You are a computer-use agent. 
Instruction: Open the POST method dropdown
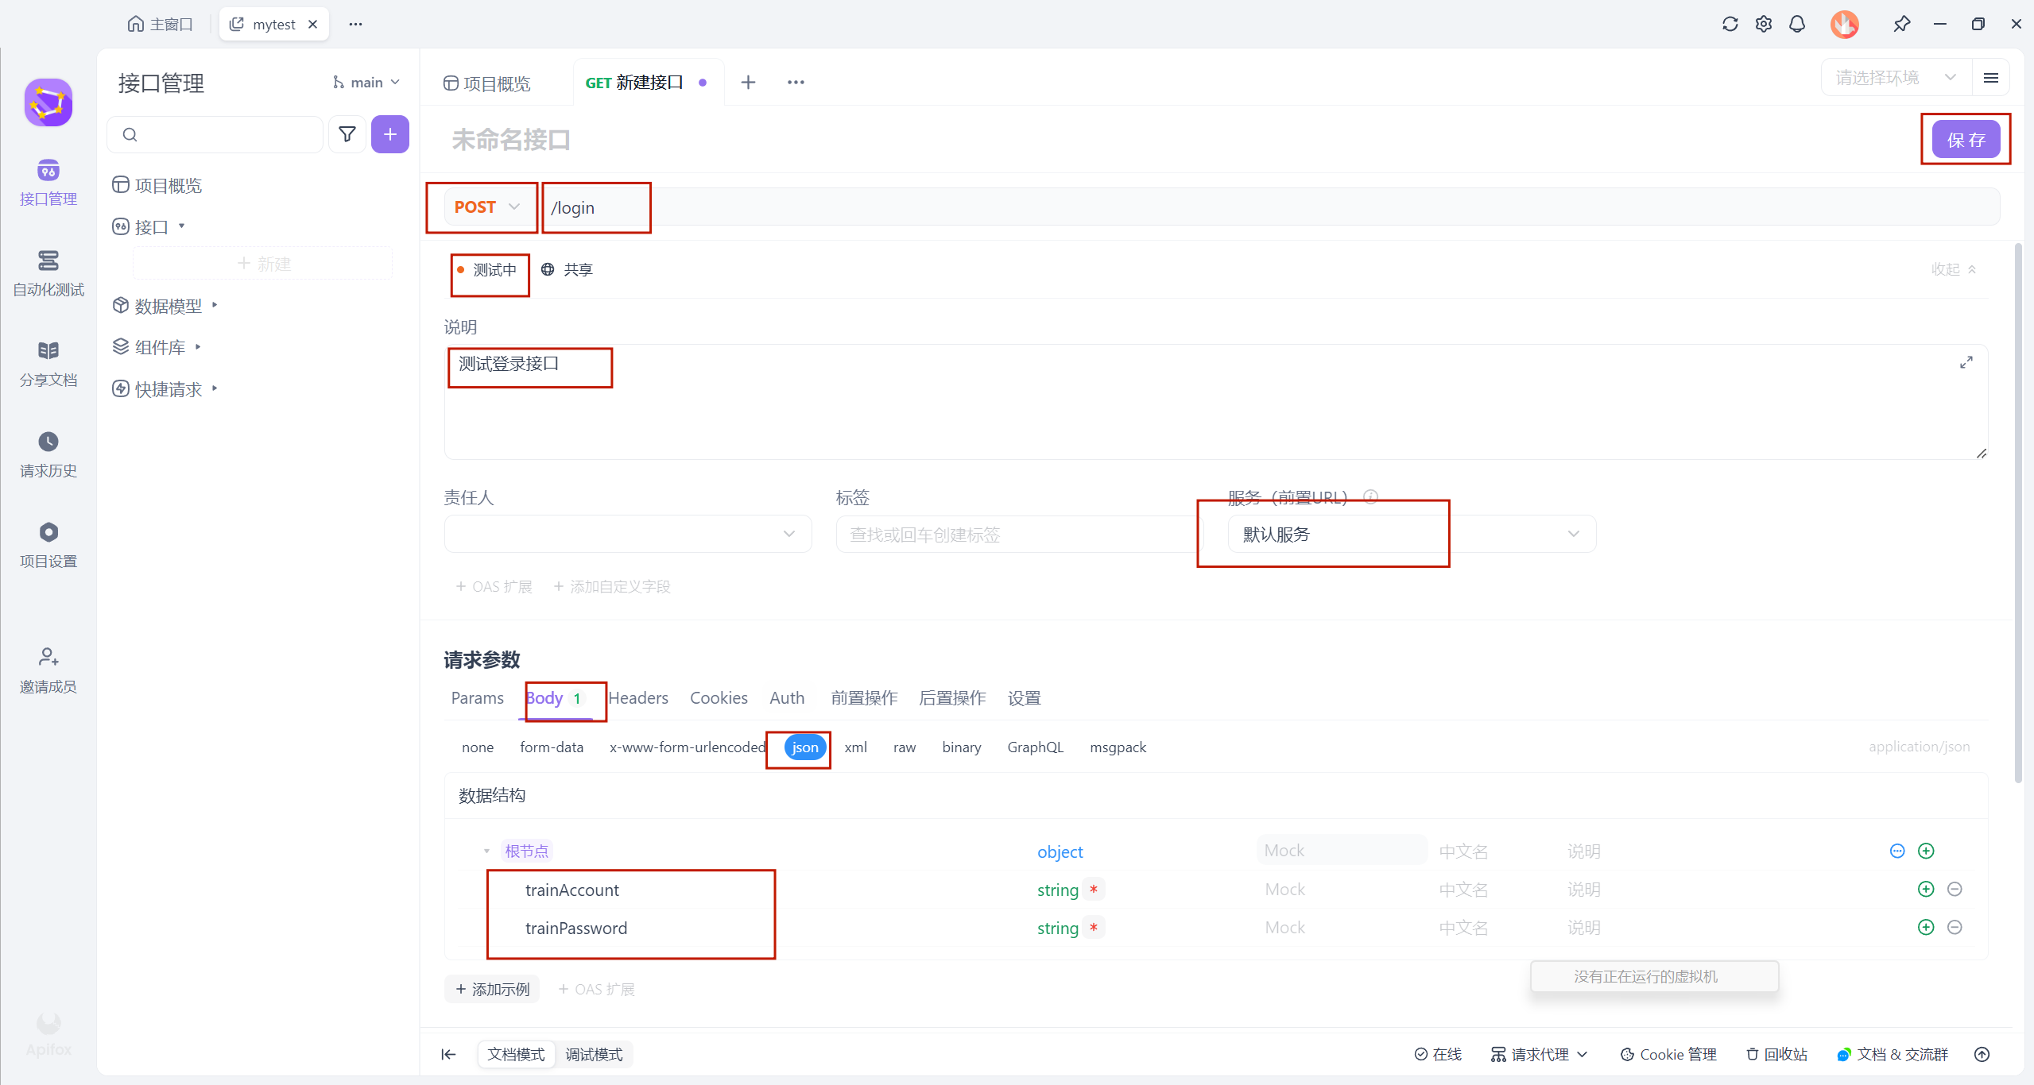(x=486, y=207)
